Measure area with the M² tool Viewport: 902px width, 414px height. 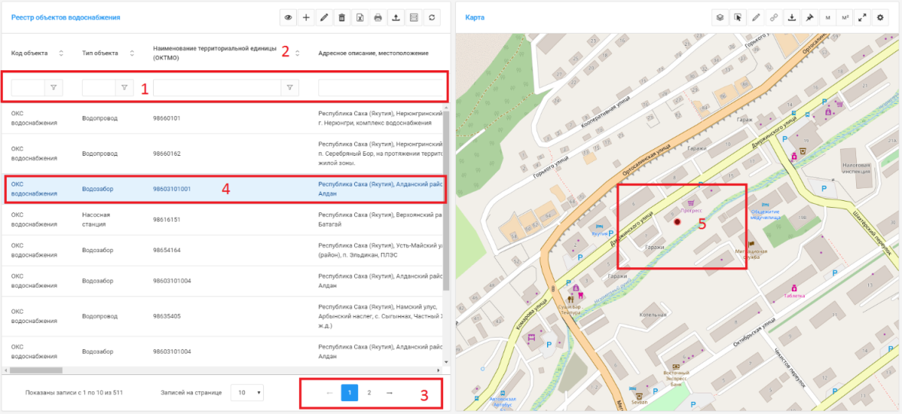[x=845, y=18]
